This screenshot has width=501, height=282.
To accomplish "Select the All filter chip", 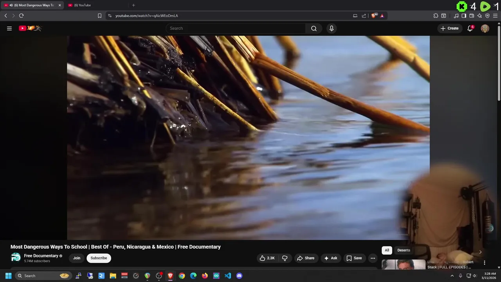I will click(x=387, y=250).
